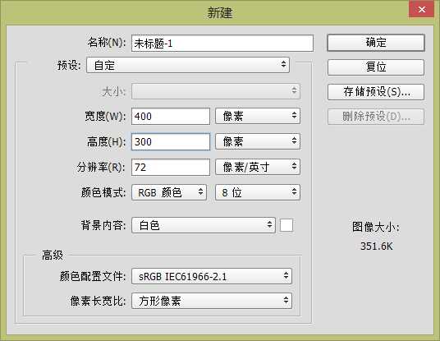This screenshot has width=440, height=341.
Task: Click the 宽度(W): label
Action: tap(106, 117)
